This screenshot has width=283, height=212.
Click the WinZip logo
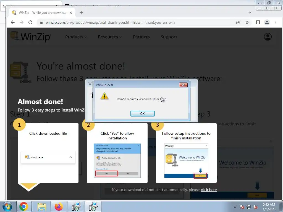coord(31,37)
